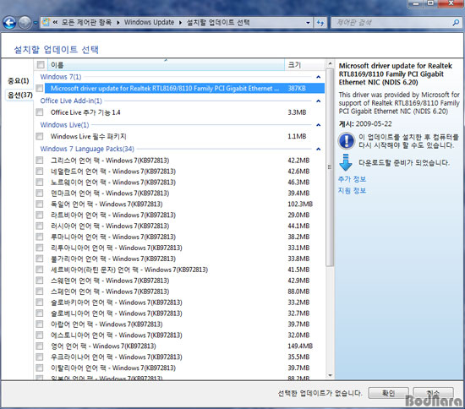Viewport: 465px width, 409px height.
Task: Click the list scrollbar up arrow
Action: click(x=330, y=63)
